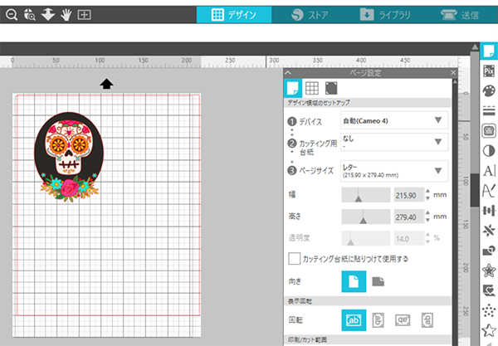Collapse the ページ設定 panel with chevron

[x=288, y=73]
